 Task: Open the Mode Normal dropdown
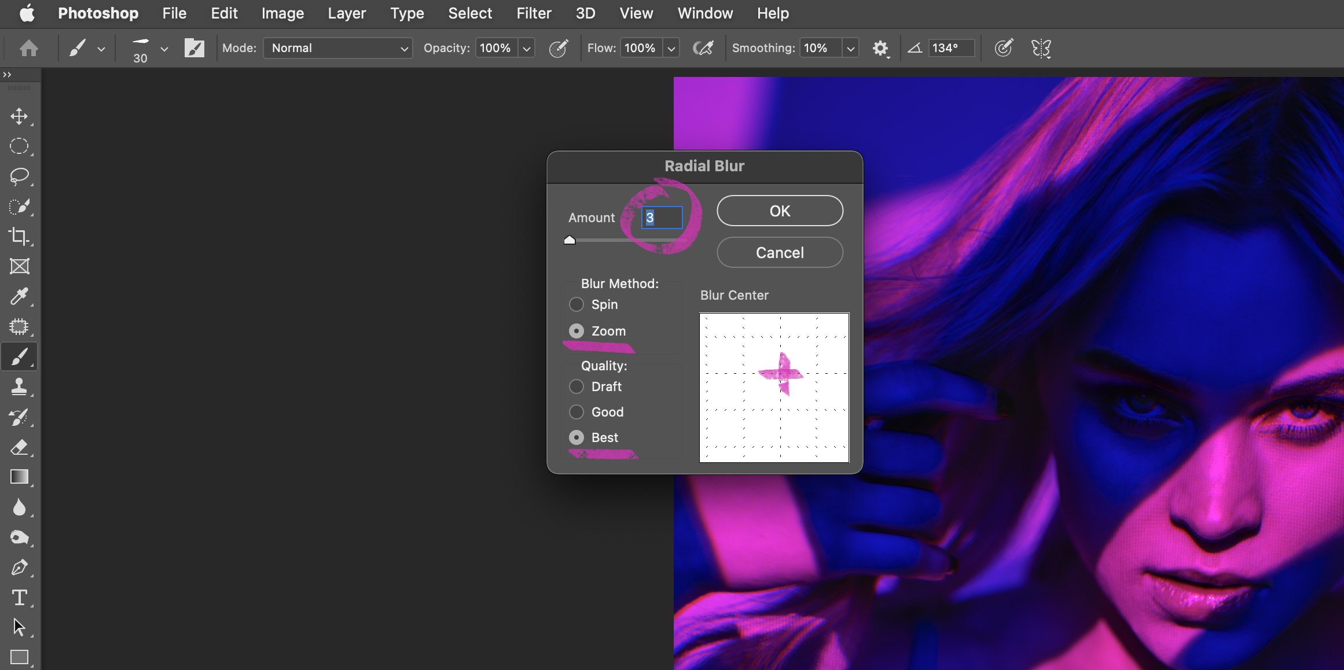coord(338,48)
